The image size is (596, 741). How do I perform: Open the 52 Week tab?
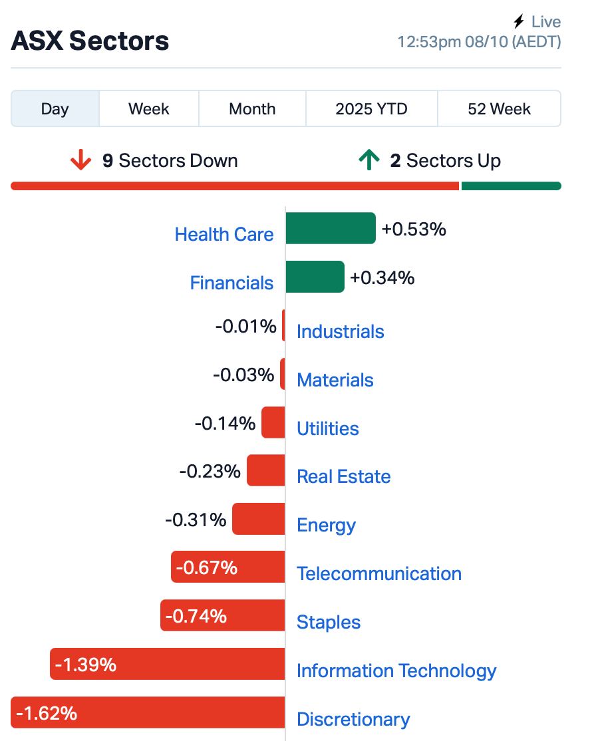click(x=499, y=108)
